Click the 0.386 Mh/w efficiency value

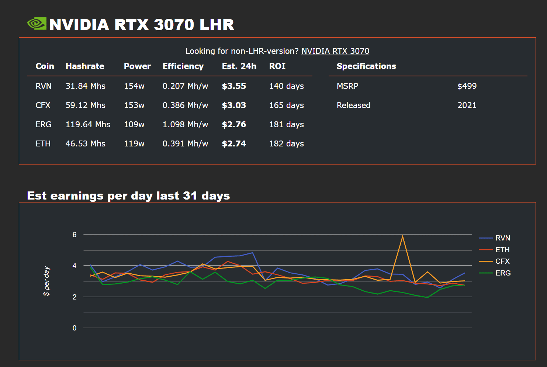[186, 105]
